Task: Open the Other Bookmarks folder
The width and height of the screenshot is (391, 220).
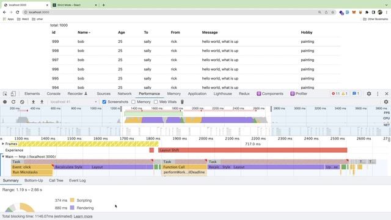Action: tap(376, 19)
